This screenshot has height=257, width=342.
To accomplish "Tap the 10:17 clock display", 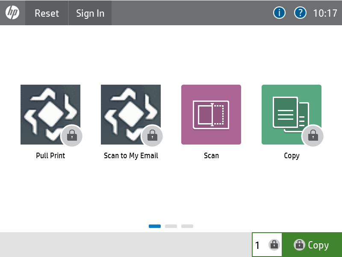I will 325,13.
